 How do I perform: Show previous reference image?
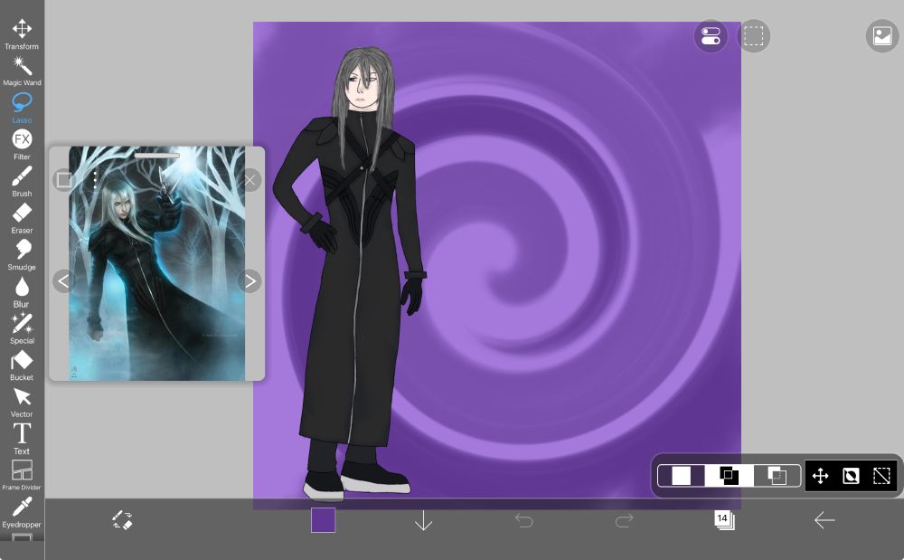64,280
